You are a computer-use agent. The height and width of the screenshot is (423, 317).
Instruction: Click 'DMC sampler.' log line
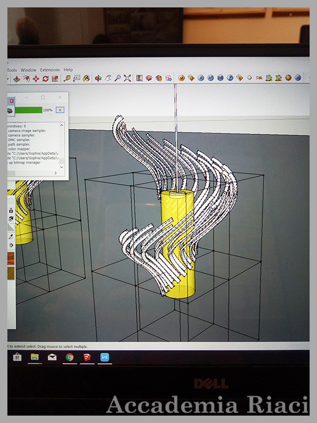(x=19, y=140)
